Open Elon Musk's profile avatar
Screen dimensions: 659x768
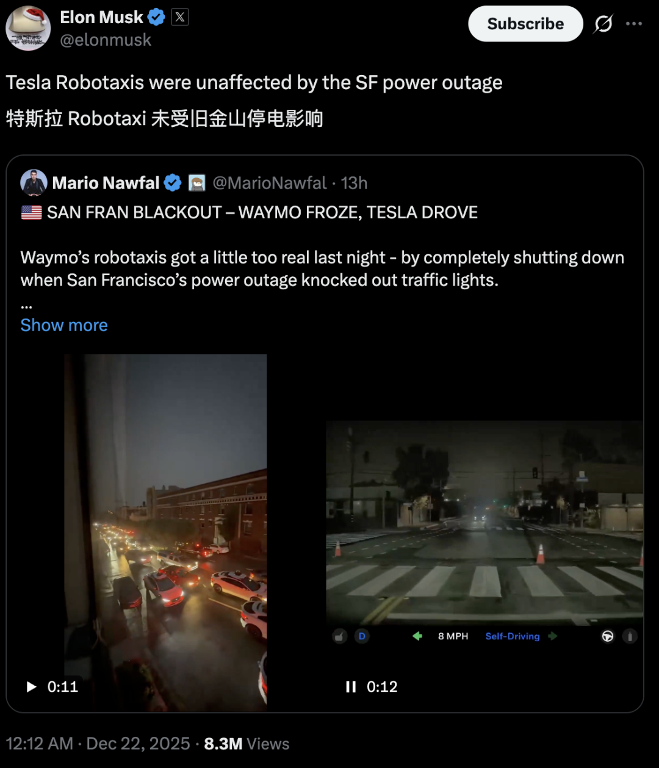28,28
